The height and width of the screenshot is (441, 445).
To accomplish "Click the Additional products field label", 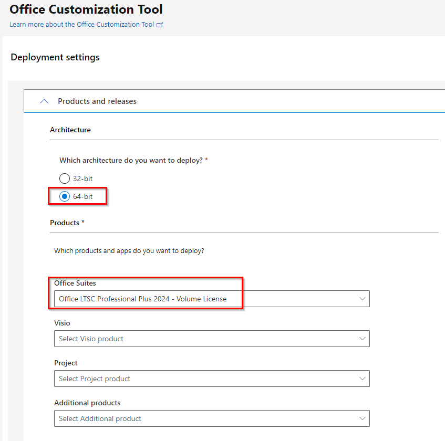I will pyautogui.click(x=87, y=403).
